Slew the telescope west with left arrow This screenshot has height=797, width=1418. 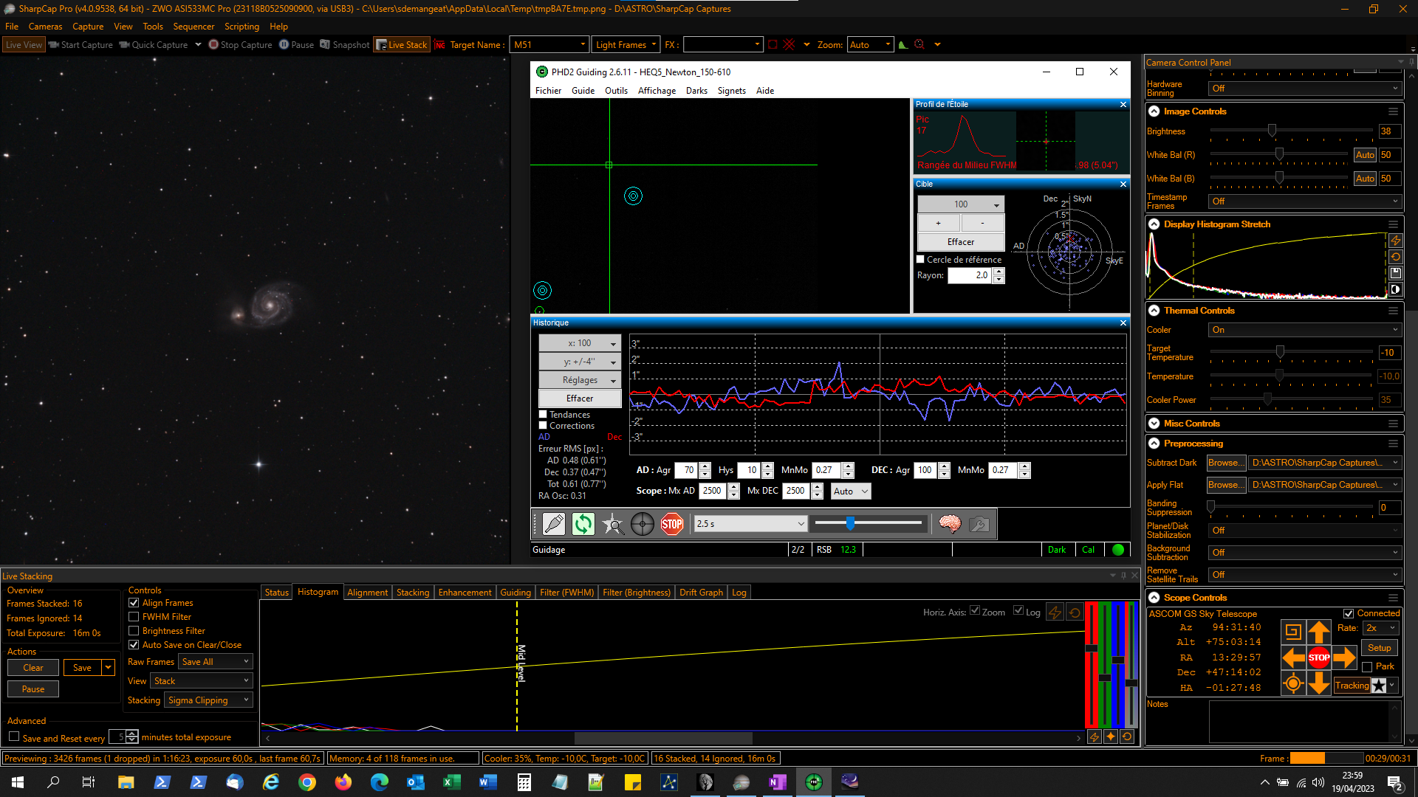[1293, 658]
